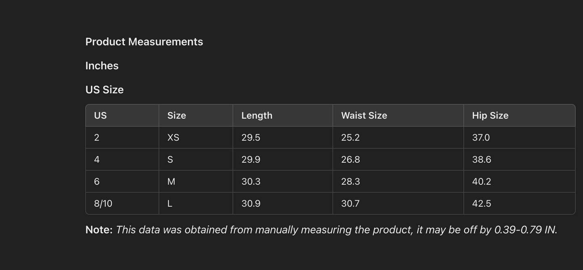Select the US column header
Screen dimensions: 583x270
pyautogui.click(x=100, y=115)
